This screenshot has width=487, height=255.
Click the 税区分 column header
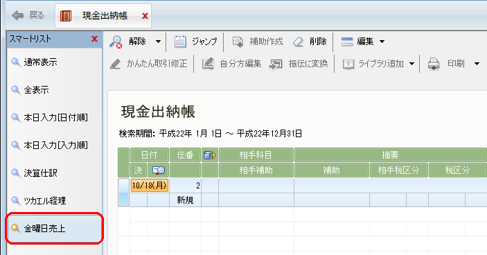[457, 170]
